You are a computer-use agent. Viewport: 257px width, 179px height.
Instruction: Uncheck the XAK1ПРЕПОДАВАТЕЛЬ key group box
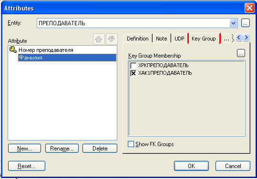pyautogui.click(x=133, y=73)
